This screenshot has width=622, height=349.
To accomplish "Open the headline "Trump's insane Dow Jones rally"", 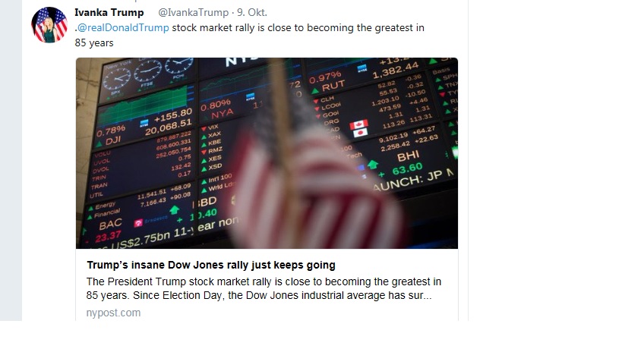I will [x=210, y=265].
